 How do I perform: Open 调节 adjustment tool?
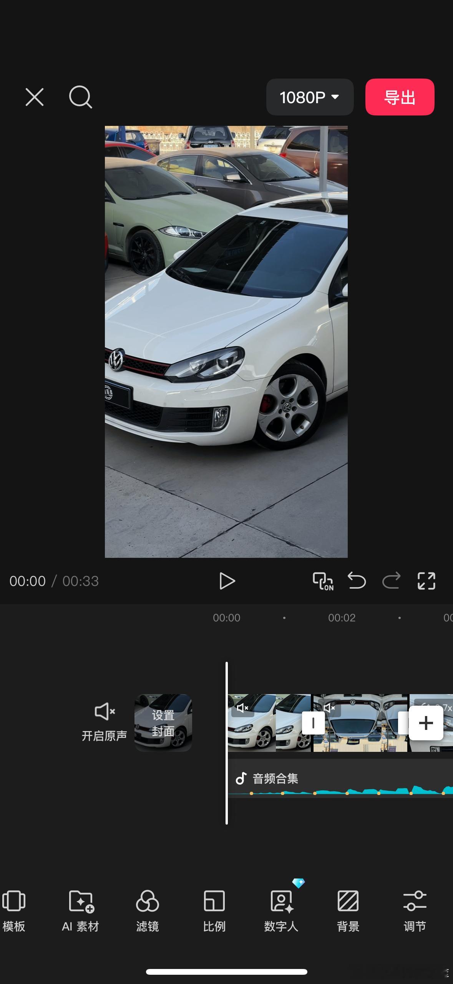(415, 911)
